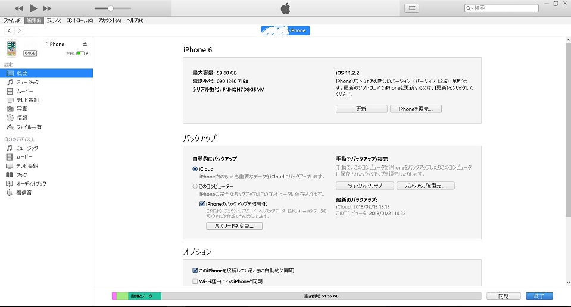Open the アカウント(A) menu

point(110,20)
